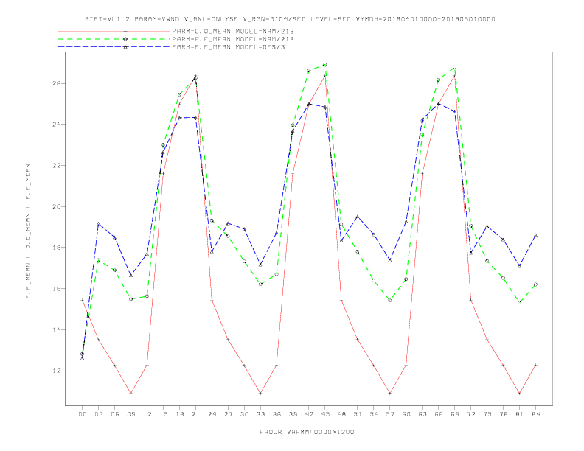Click x-axis tick label 12
Screen dimensions: 584x451
pos(147,414)
